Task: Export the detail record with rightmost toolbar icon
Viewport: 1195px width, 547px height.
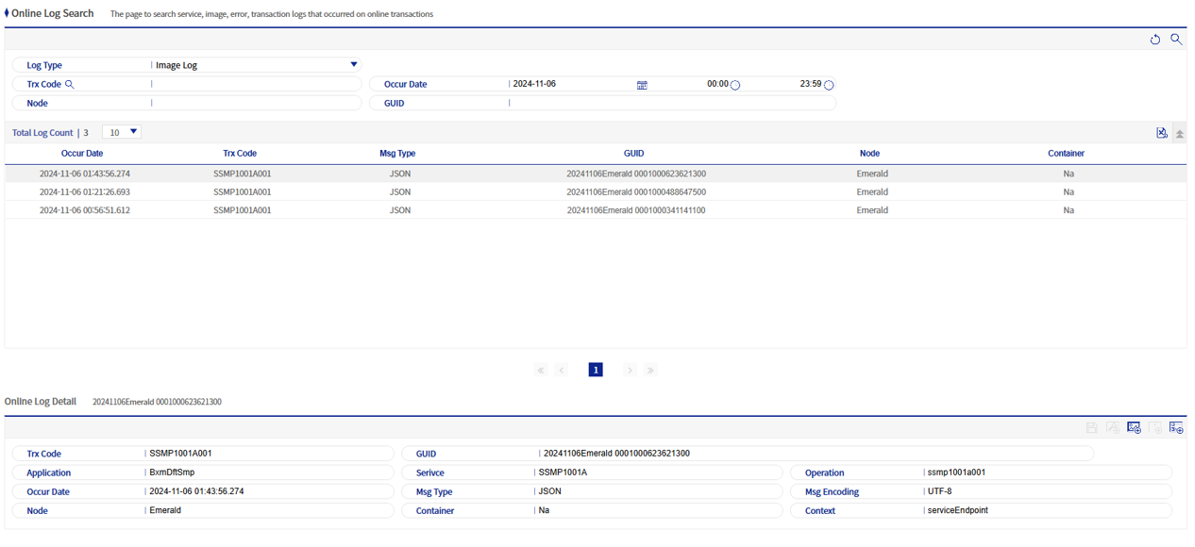Action: pyautogui.click(x=1177, y=427)
